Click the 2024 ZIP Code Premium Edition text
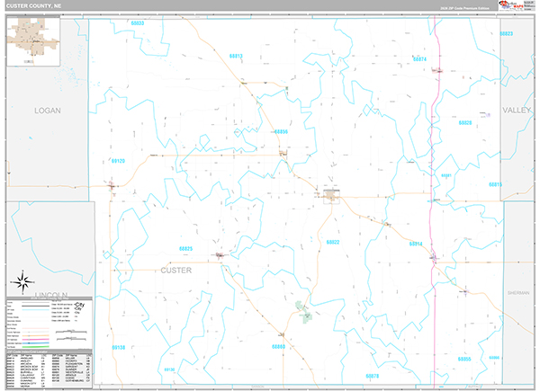Viewport: 540px width, 391px height. click(464, 8)
